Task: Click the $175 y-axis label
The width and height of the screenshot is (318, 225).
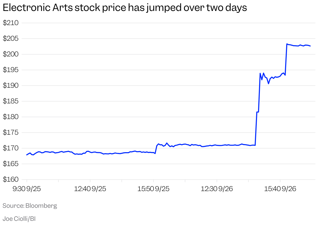Action: tap(11, 133)
